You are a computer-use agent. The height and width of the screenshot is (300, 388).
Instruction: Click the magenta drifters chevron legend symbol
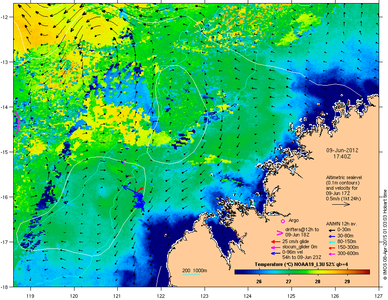280,232
